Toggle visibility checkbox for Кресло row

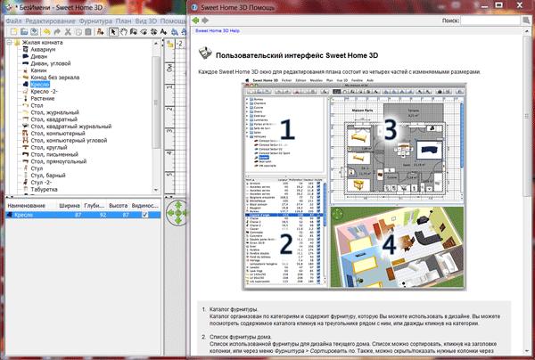[x=145, y=215]
